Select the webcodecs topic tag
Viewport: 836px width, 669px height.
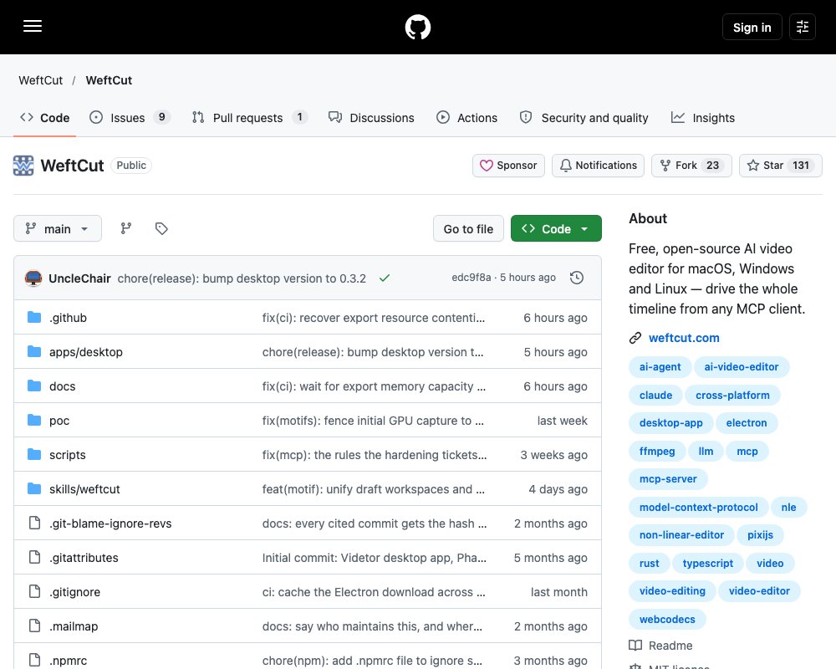(x=667, y=619)
